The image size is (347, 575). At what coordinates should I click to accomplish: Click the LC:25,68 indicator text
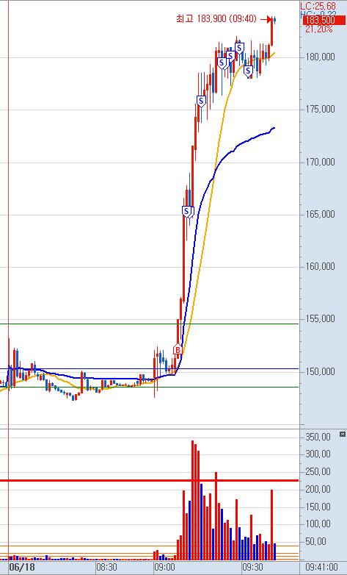[318, 6]
